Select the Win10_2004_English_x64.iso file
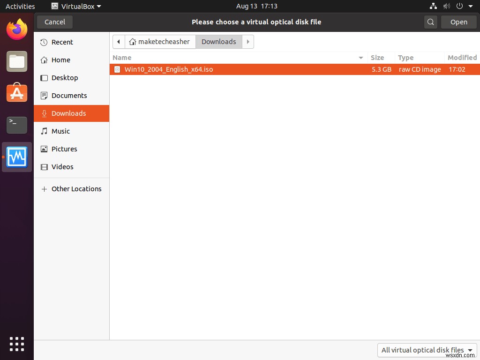Image resolution: width=480 pixels, height=360 pixels. 169,69
